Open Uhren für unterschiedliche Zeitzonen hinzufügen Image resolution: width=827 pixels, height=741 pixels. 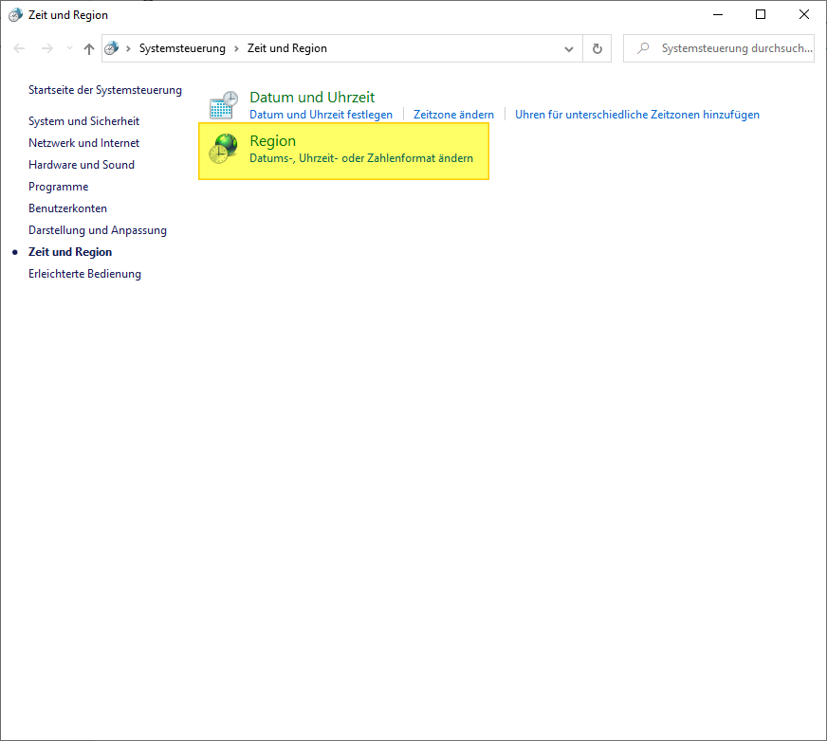point(636,115)
